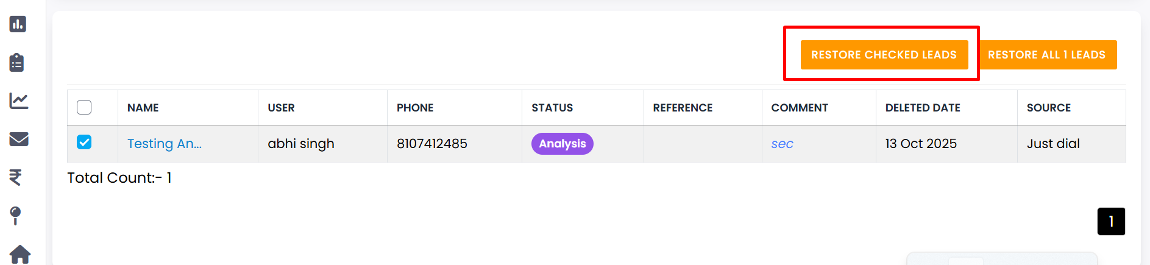Viewport: 1150px width, 265px height.
Task: Click the SOURCE column header
Action: coord(1048,108)
